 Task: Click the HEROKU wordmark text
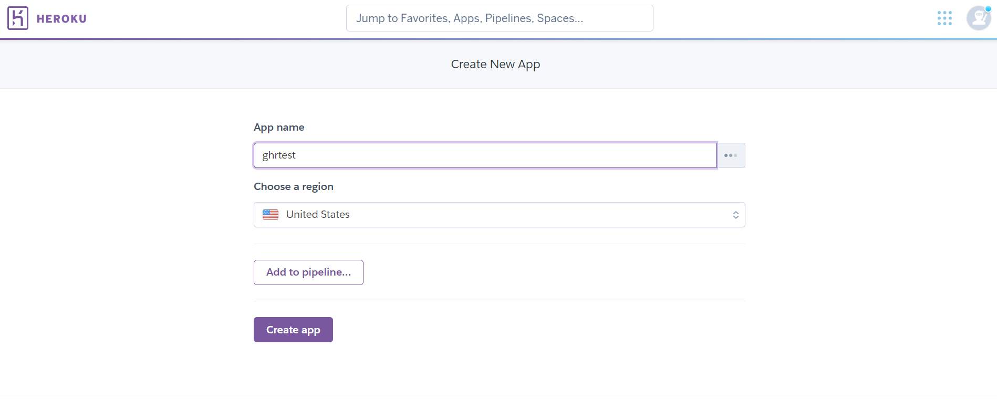click(x=61, y=19)
